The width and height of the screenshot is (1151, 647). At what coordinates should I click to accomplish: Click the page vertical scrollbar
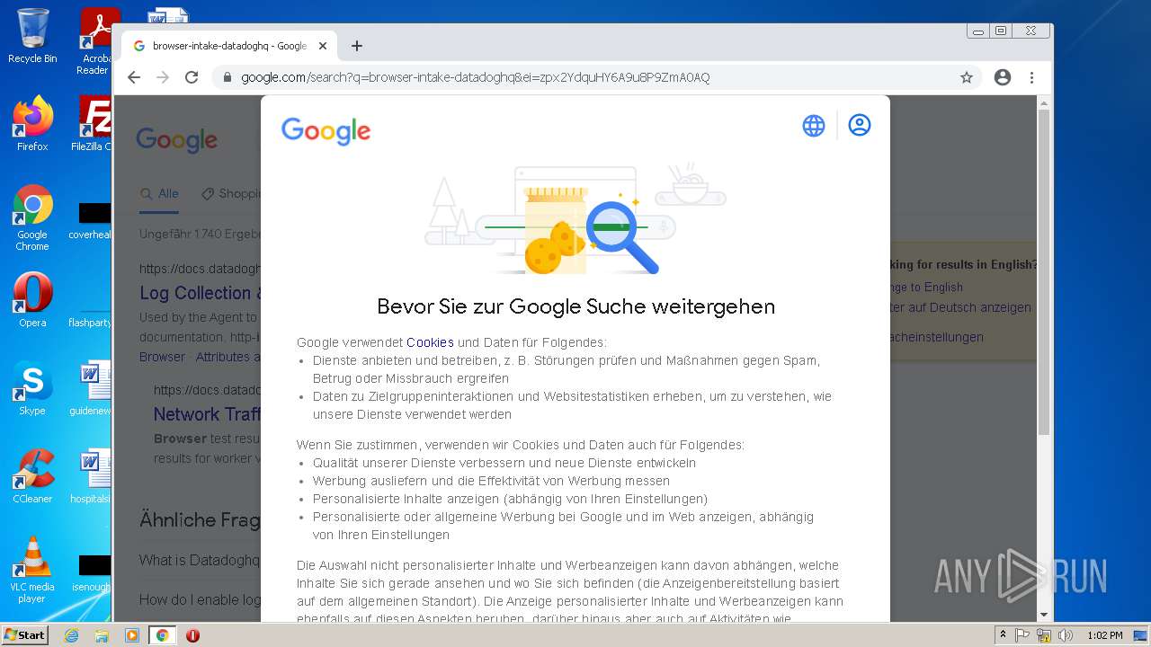[x=1044, y=270]
